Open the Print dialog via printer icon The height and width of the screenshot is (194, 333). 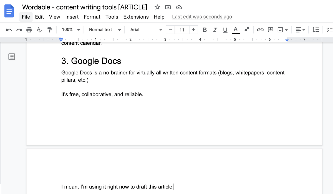tap(29, 30)
